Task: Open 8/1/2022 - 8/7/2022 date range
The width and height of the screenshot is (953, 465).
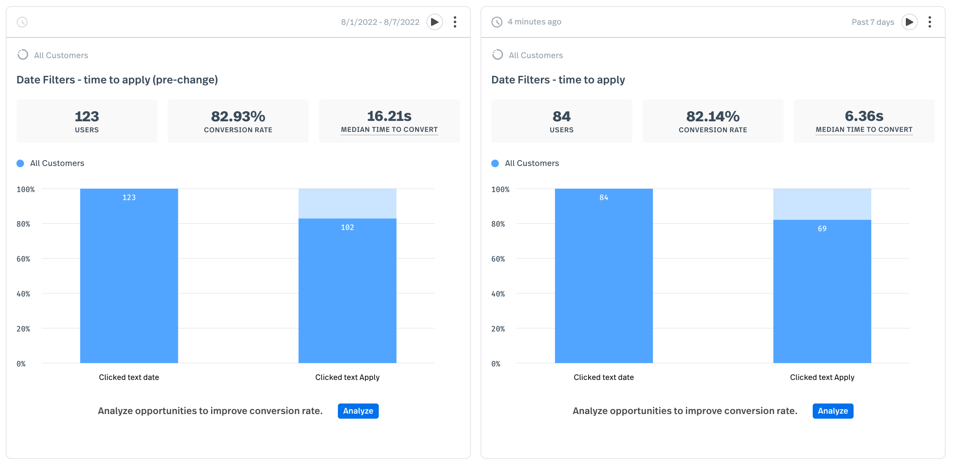Action: [380, 22]
